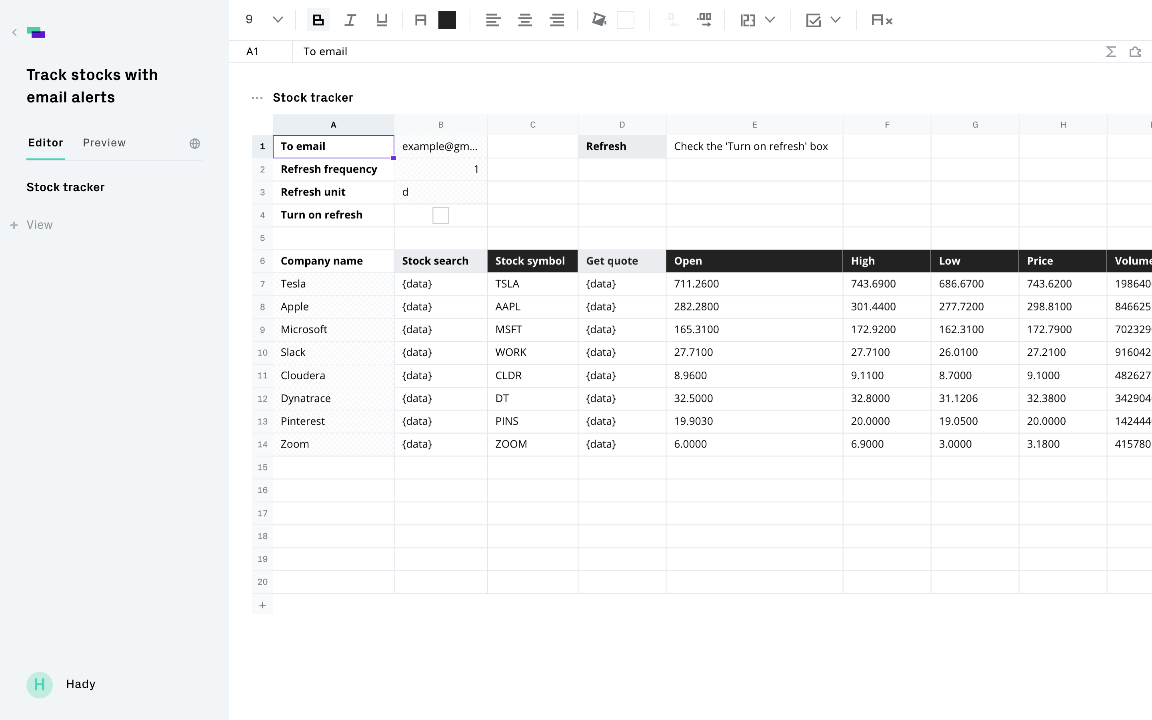The image size is (1152, 720).
Task: Click the formula bar showing To email
Action: click(x=695, y=52)
